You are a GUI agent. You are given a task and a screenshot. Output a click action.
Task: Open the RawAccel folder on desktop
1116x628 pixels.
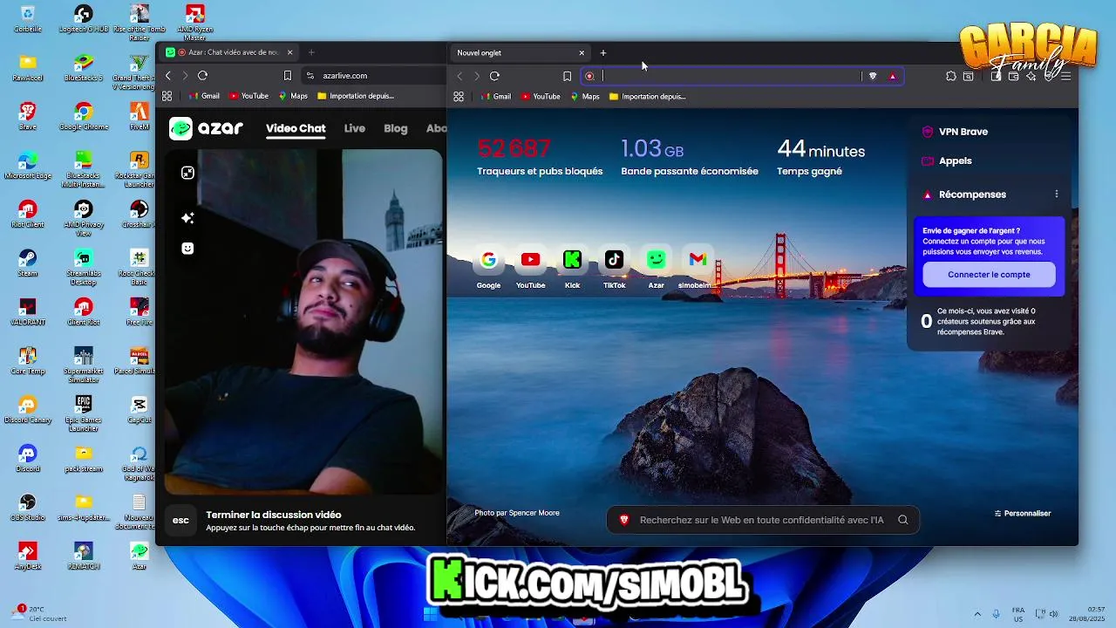tap(27, 67)
